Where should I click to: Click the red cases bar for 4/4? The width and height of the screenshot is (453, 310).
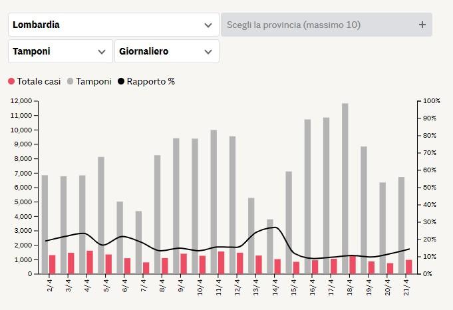(90, 262)
